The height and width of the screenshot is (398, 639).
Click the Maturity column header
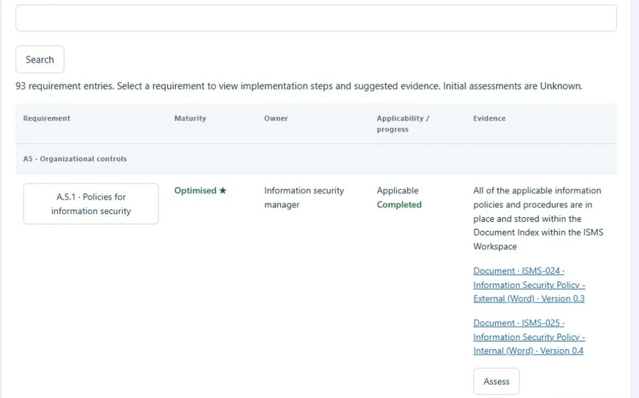[190, 119]
